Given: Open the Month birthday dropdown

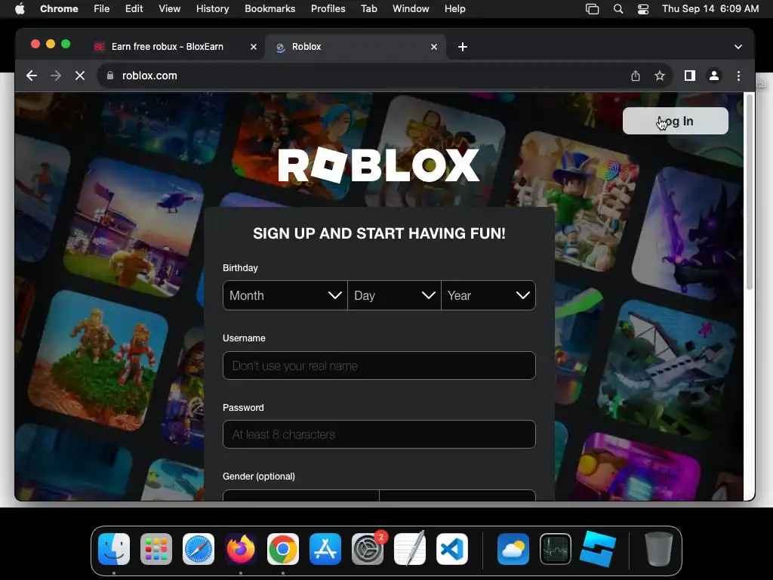Looking at the screenshot, I should pos(285,295).
